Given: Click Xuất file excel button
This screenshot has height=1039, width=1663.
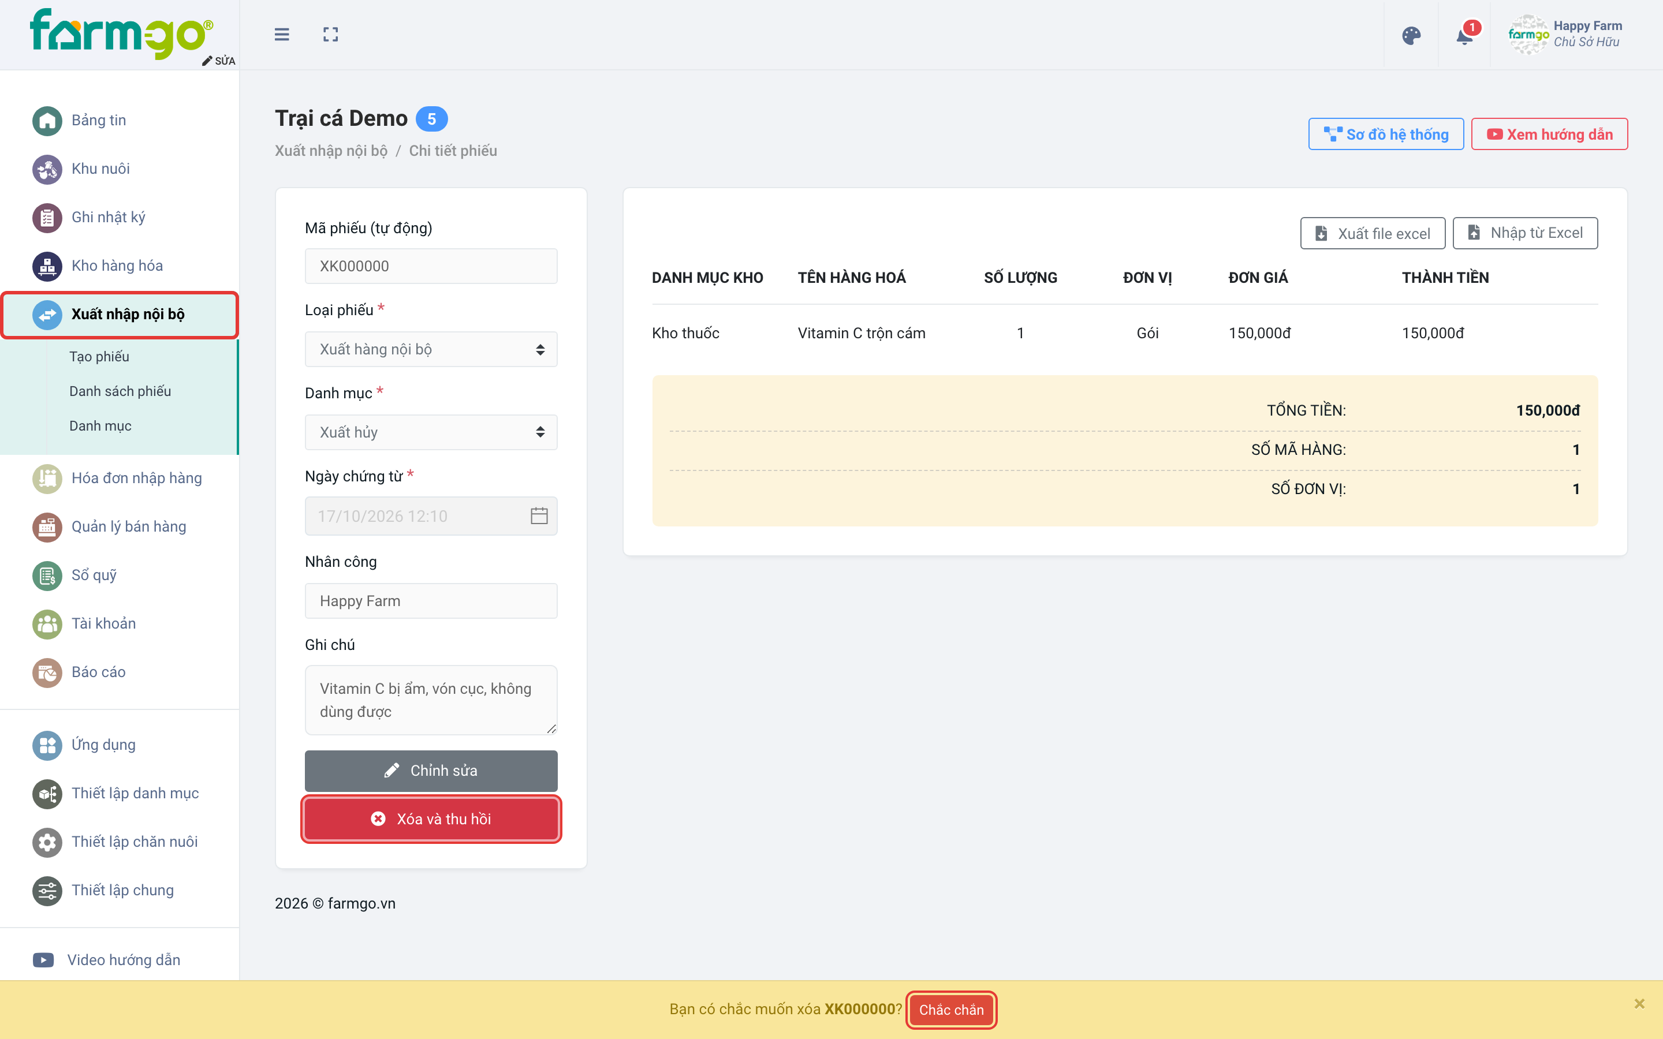Looking at the screenshot, I should (x=1373, y=234).
